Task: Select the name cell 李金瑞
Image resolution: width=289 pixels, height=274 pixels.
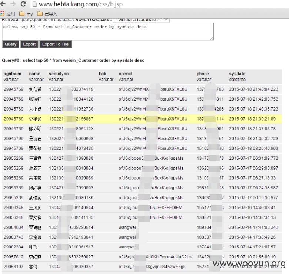Action: [35, 237]
